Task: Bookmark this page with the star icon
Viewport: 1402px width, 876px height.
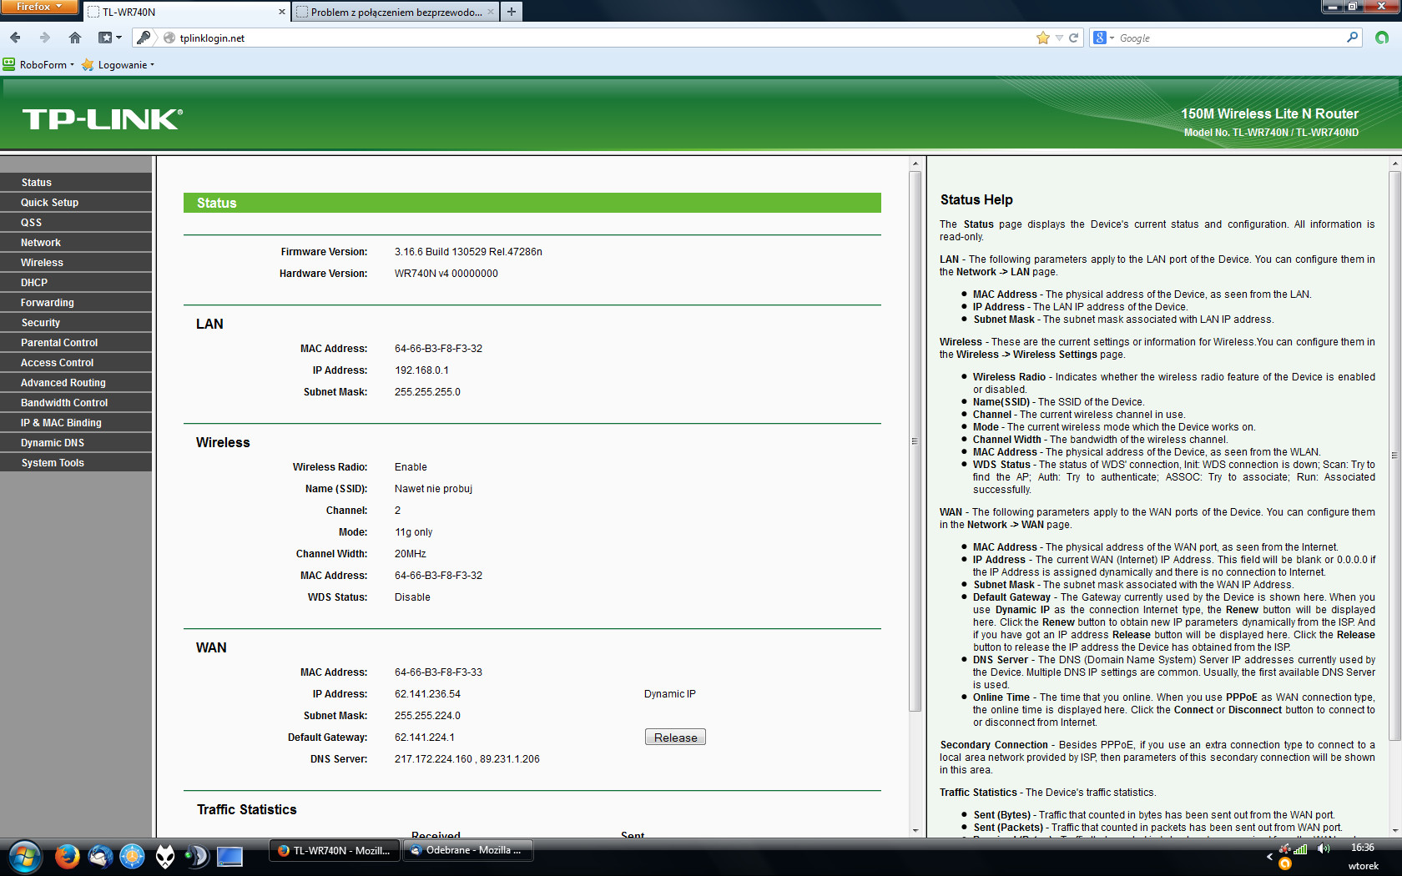Action: (1042, 38)
